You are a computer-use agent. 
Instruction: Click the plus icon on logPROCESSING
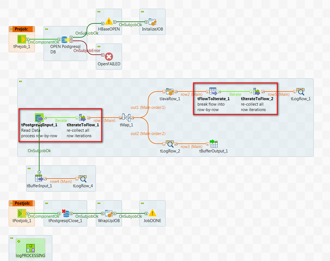19,241
